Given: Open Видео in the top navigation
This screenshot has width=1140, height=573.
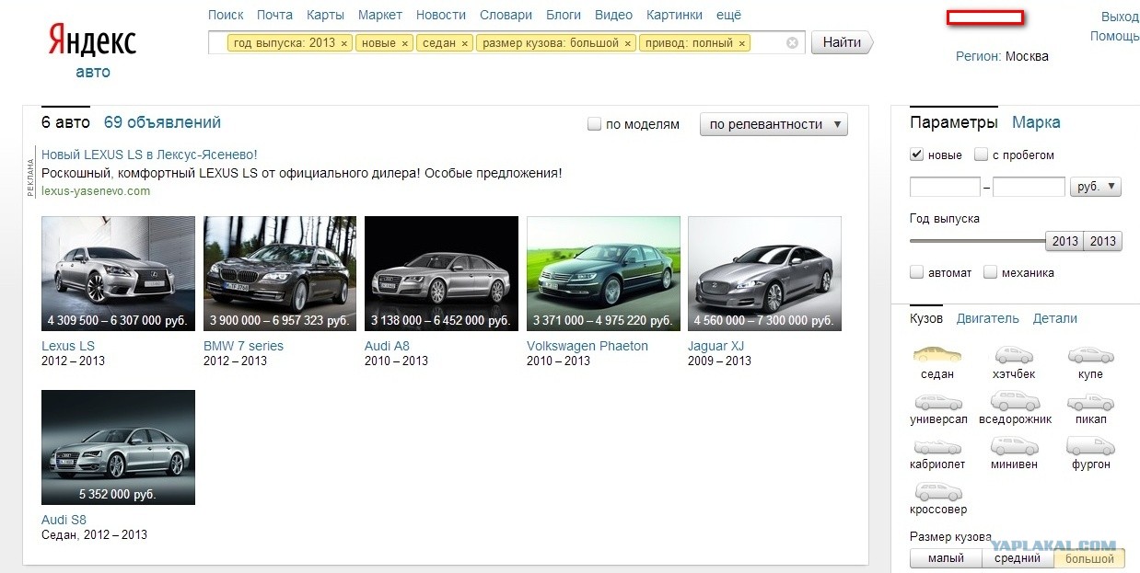Looking at the screenshot, I should [613, 15].
